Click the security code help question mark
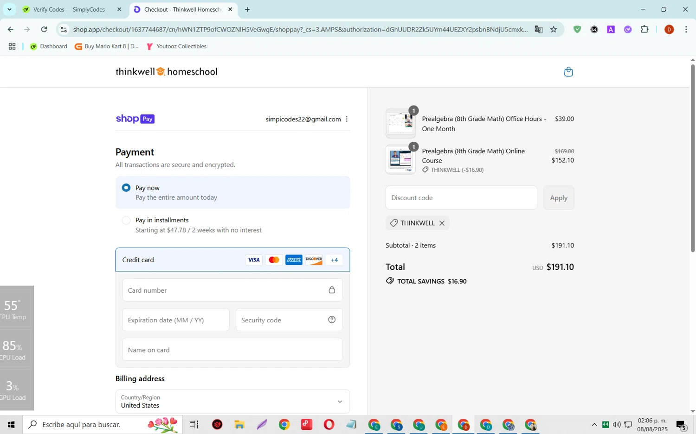Image resolution: width=696 pixels, height=434 pixels. [x=332, y=320]
